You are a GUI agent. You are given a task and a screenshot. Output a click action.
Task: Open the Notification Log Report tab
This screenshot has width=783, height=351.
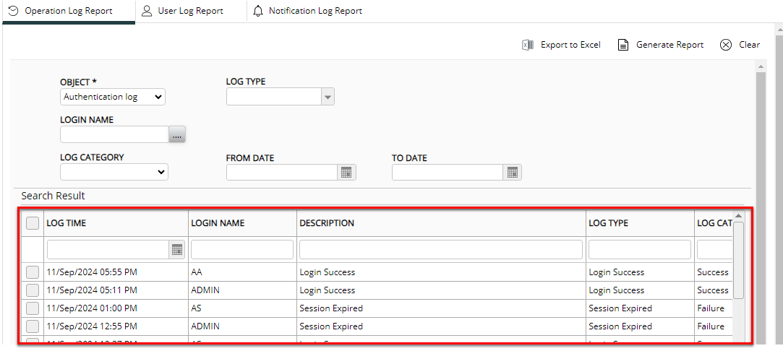[307, 11]
